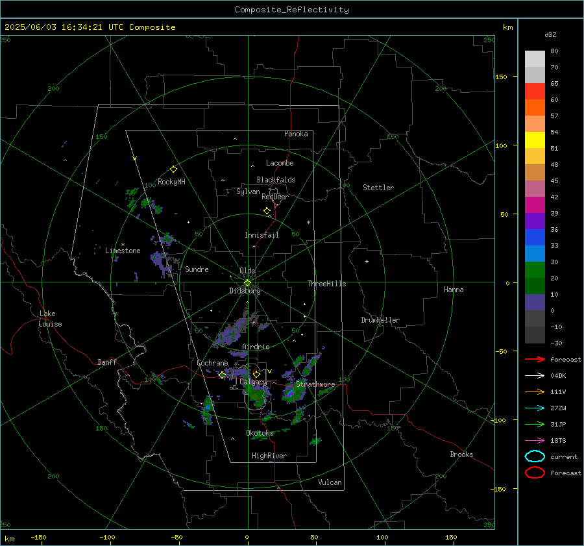The image size is (584, 546).
Task: Click the magenta 18TS arrow icon
Action: [535, 441]
